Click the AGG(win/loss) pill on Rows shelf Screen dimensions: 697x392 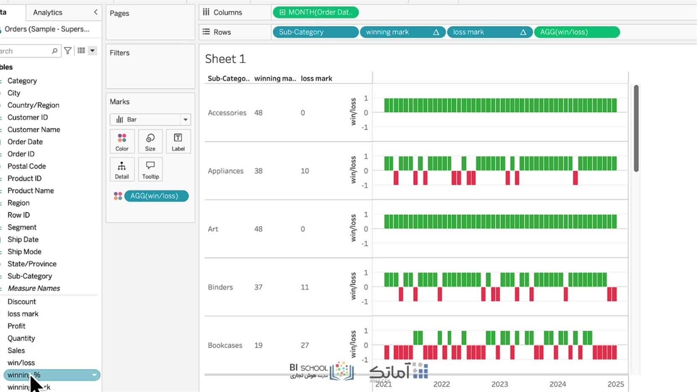point(576,32)
